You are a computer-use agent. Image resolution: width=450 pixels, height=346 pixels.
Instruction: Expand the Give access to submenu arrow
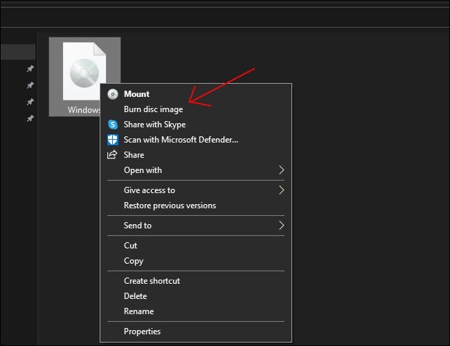(281, 190)
